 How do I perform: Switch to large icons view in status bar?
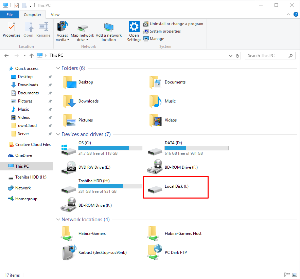tap(295, 275)
